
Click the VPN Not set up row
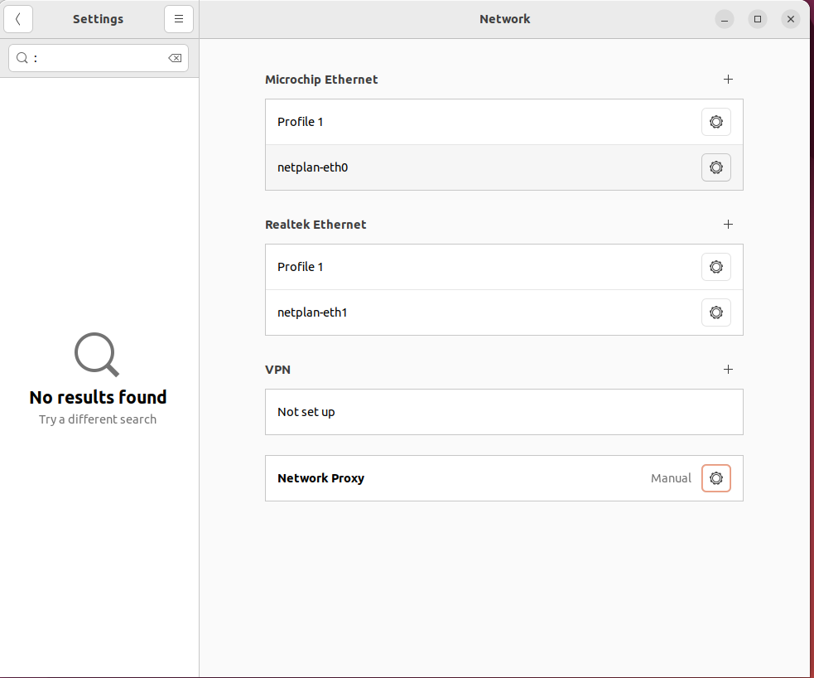point(504,412)
